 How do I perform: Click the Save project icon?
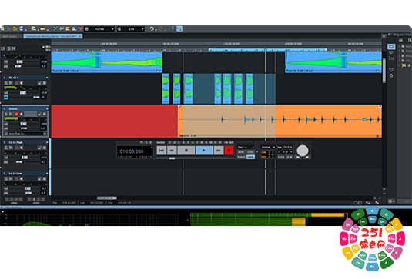point(21,28)
